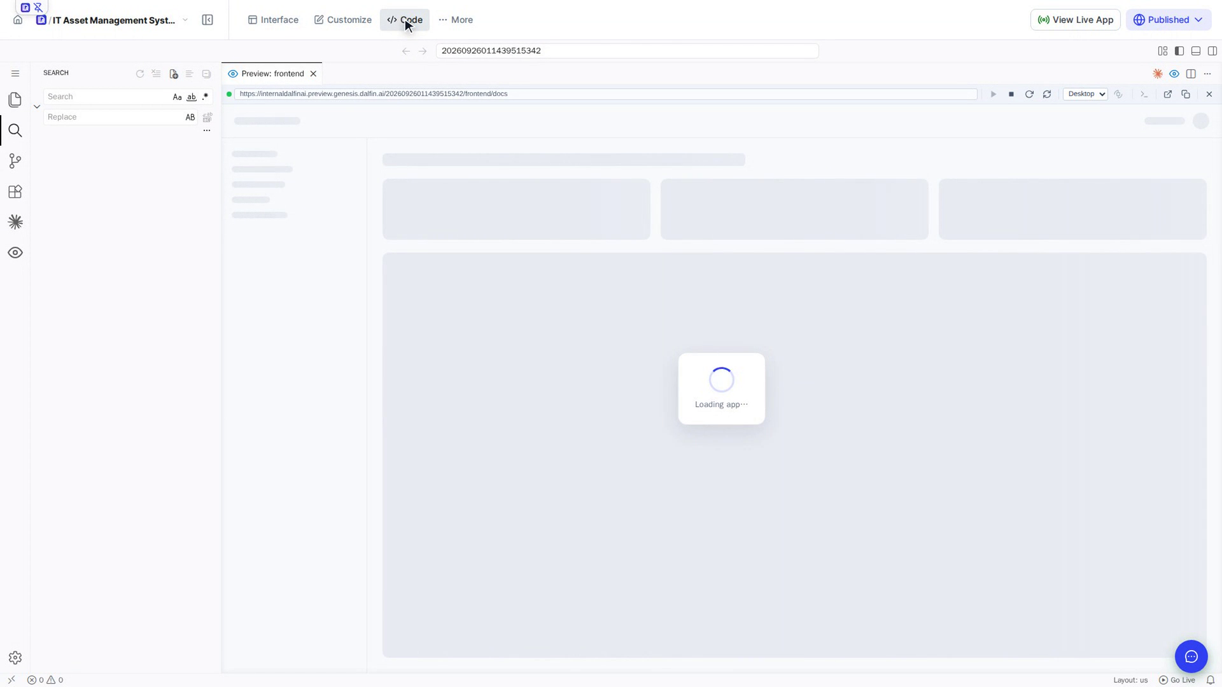Open the Desktop device size dropdown
This screenshot has height=687, width=1222.
(x=1085, y=94)
